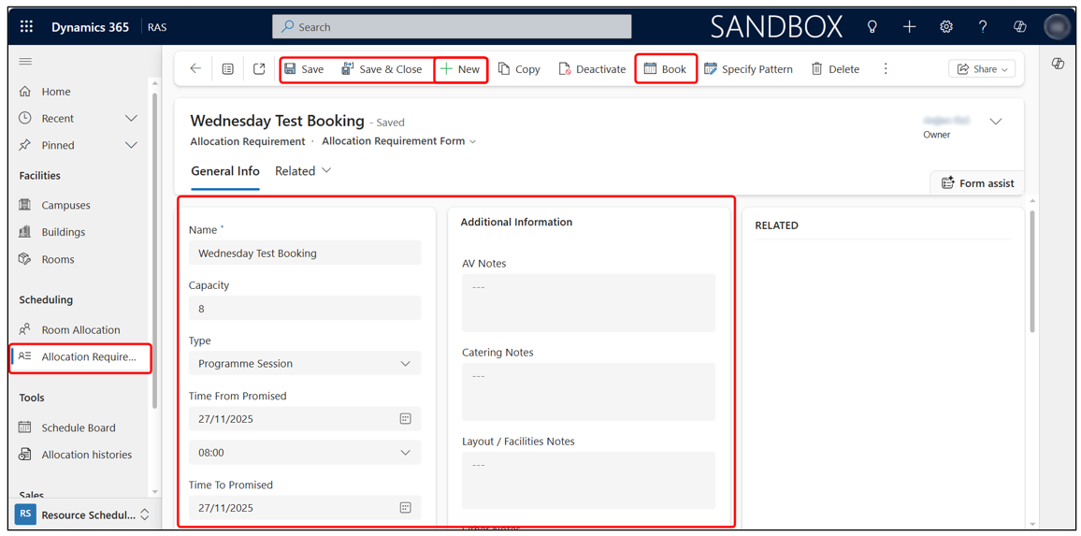Click the help question mark icon
Viewport: 1081px width, 536px height.
click(983, 27)
